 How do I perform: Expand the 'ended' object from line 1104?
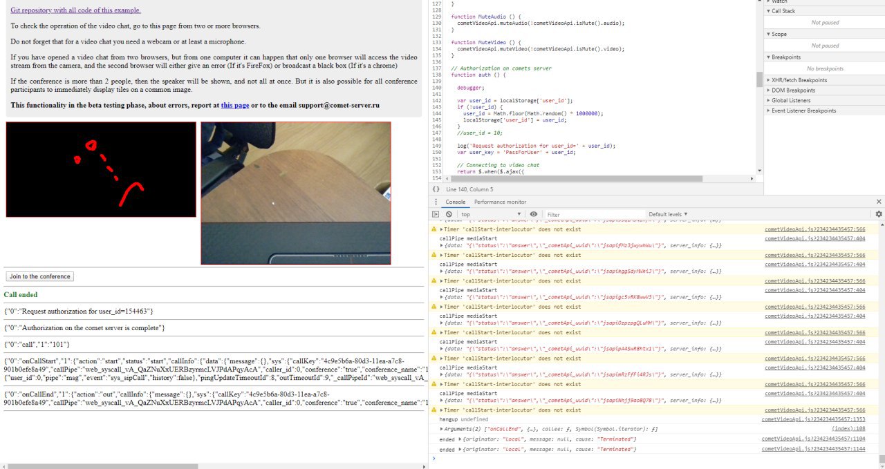[x=459, y=439]
